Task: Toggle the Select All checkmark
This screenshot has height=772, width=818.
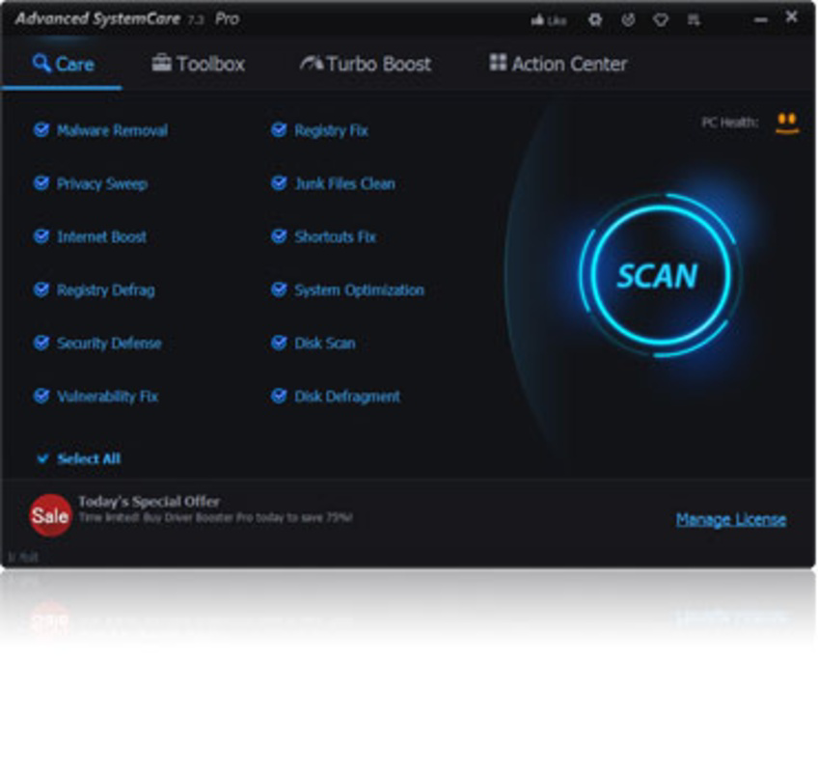Action: (42, 458)
